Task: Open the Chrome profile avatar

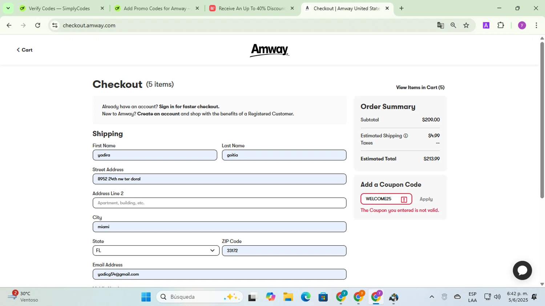Action: coord(522,25)
